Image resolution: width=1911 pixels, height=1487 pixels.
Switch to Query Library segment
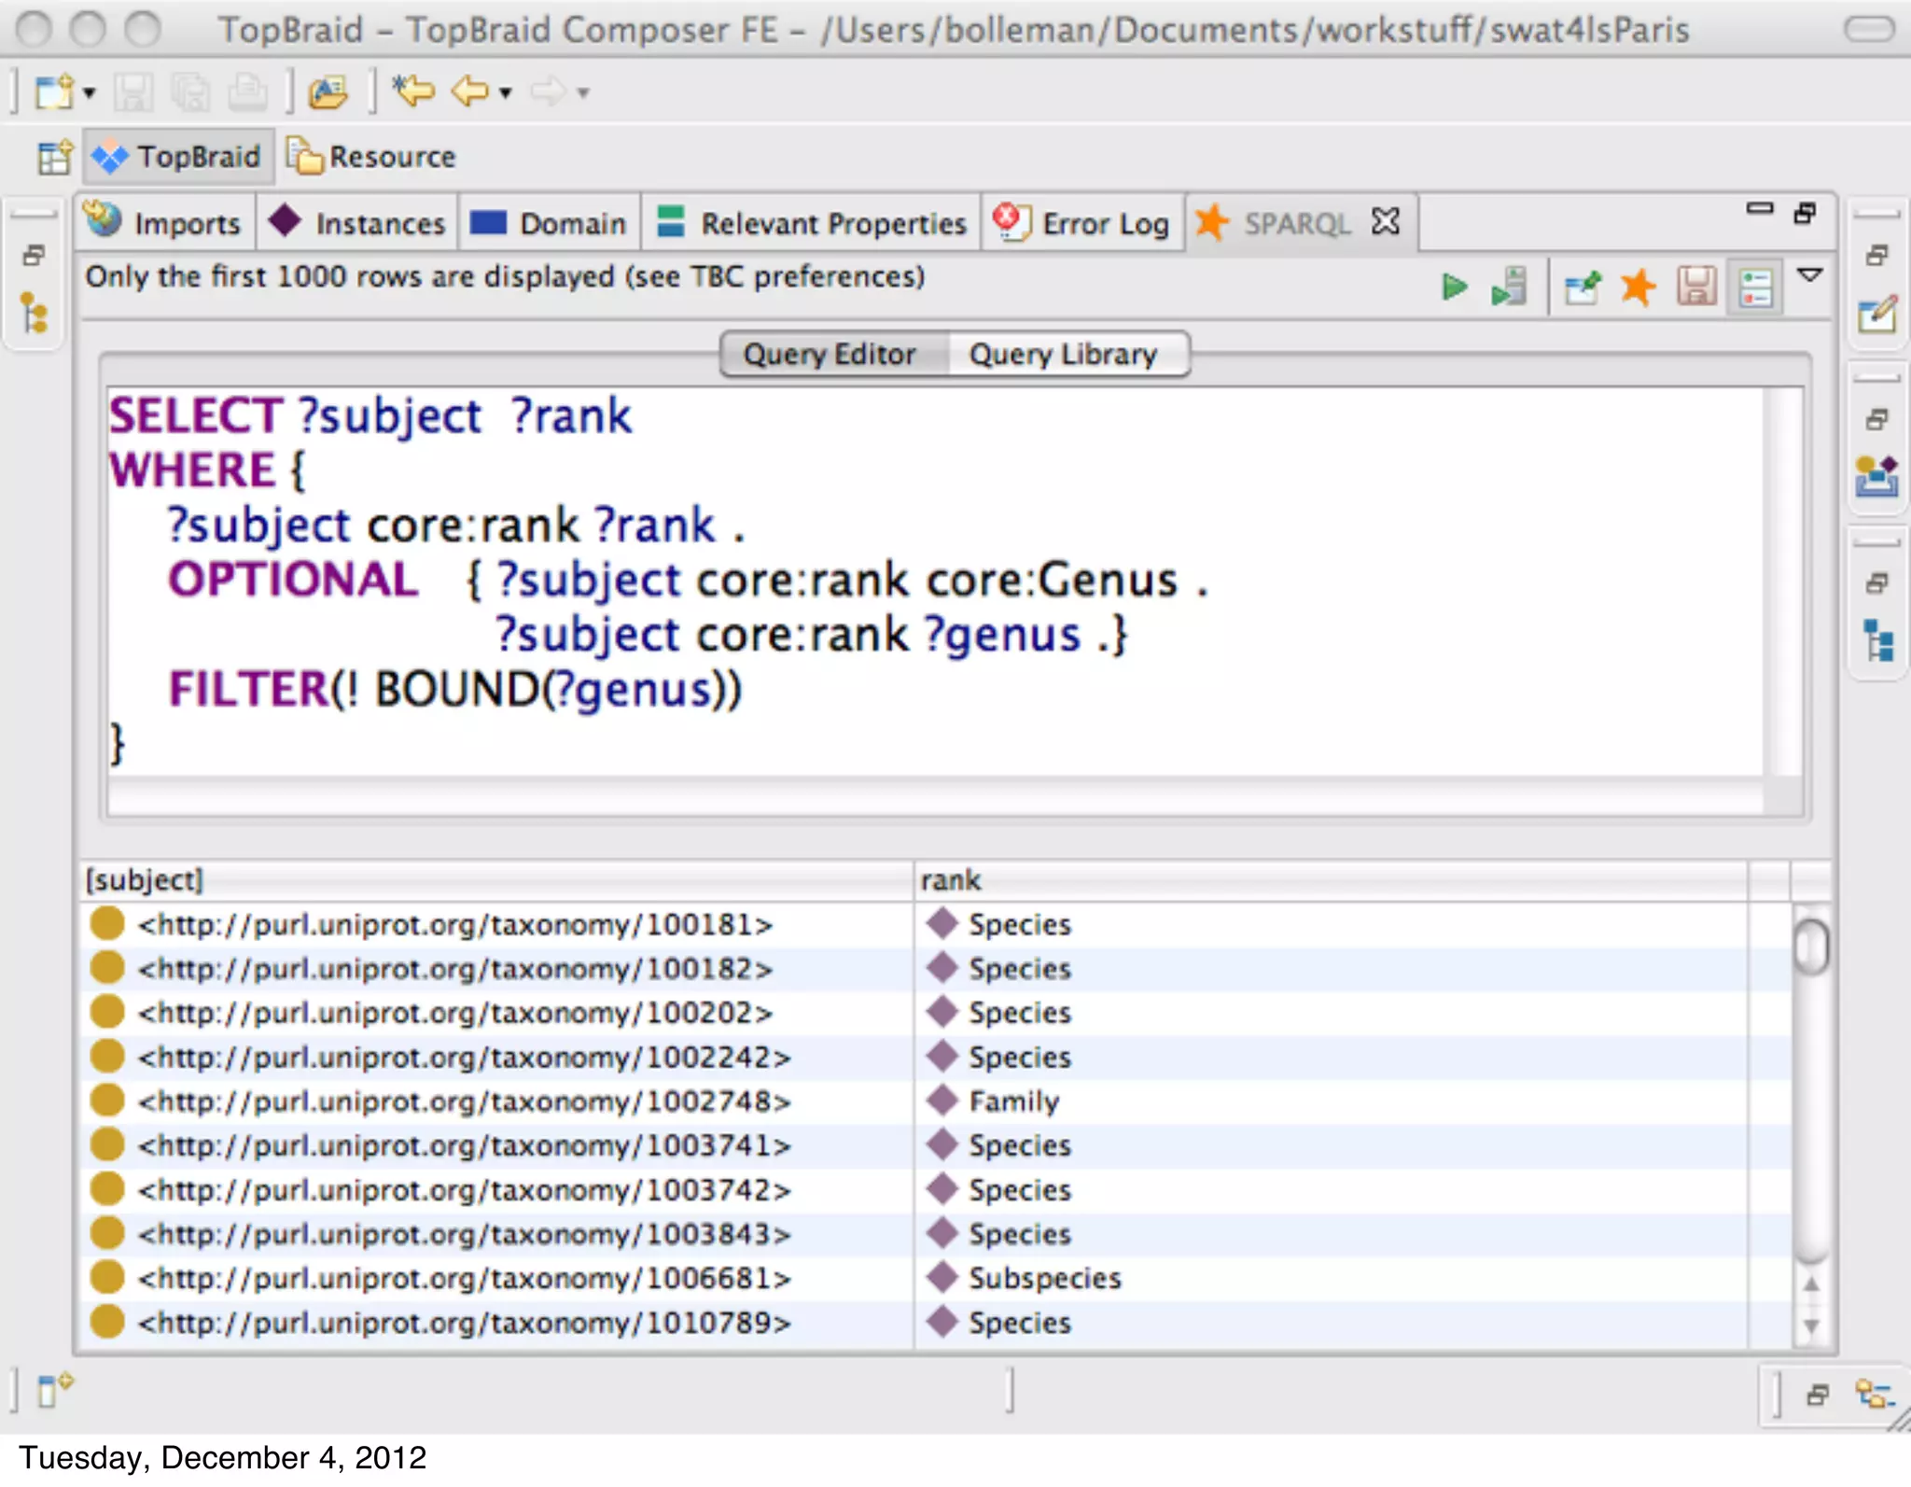[x=1063, y=355]
